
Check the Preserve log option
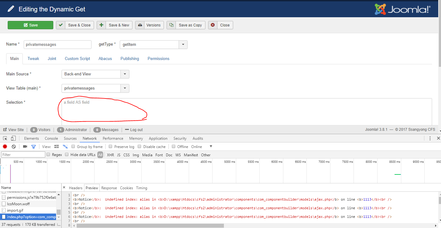[x=111, y=147]
